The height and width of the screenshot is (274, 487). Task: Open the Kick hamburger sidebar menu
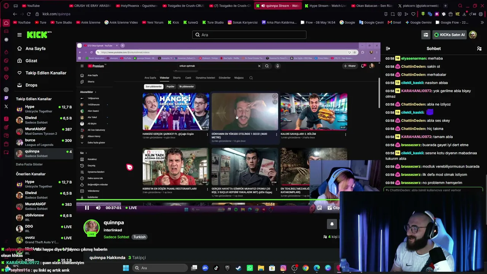[19, 35]
